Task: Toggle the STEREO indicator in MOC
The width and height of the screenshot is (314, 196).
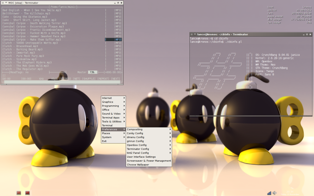Action: [x=65, y=78]
